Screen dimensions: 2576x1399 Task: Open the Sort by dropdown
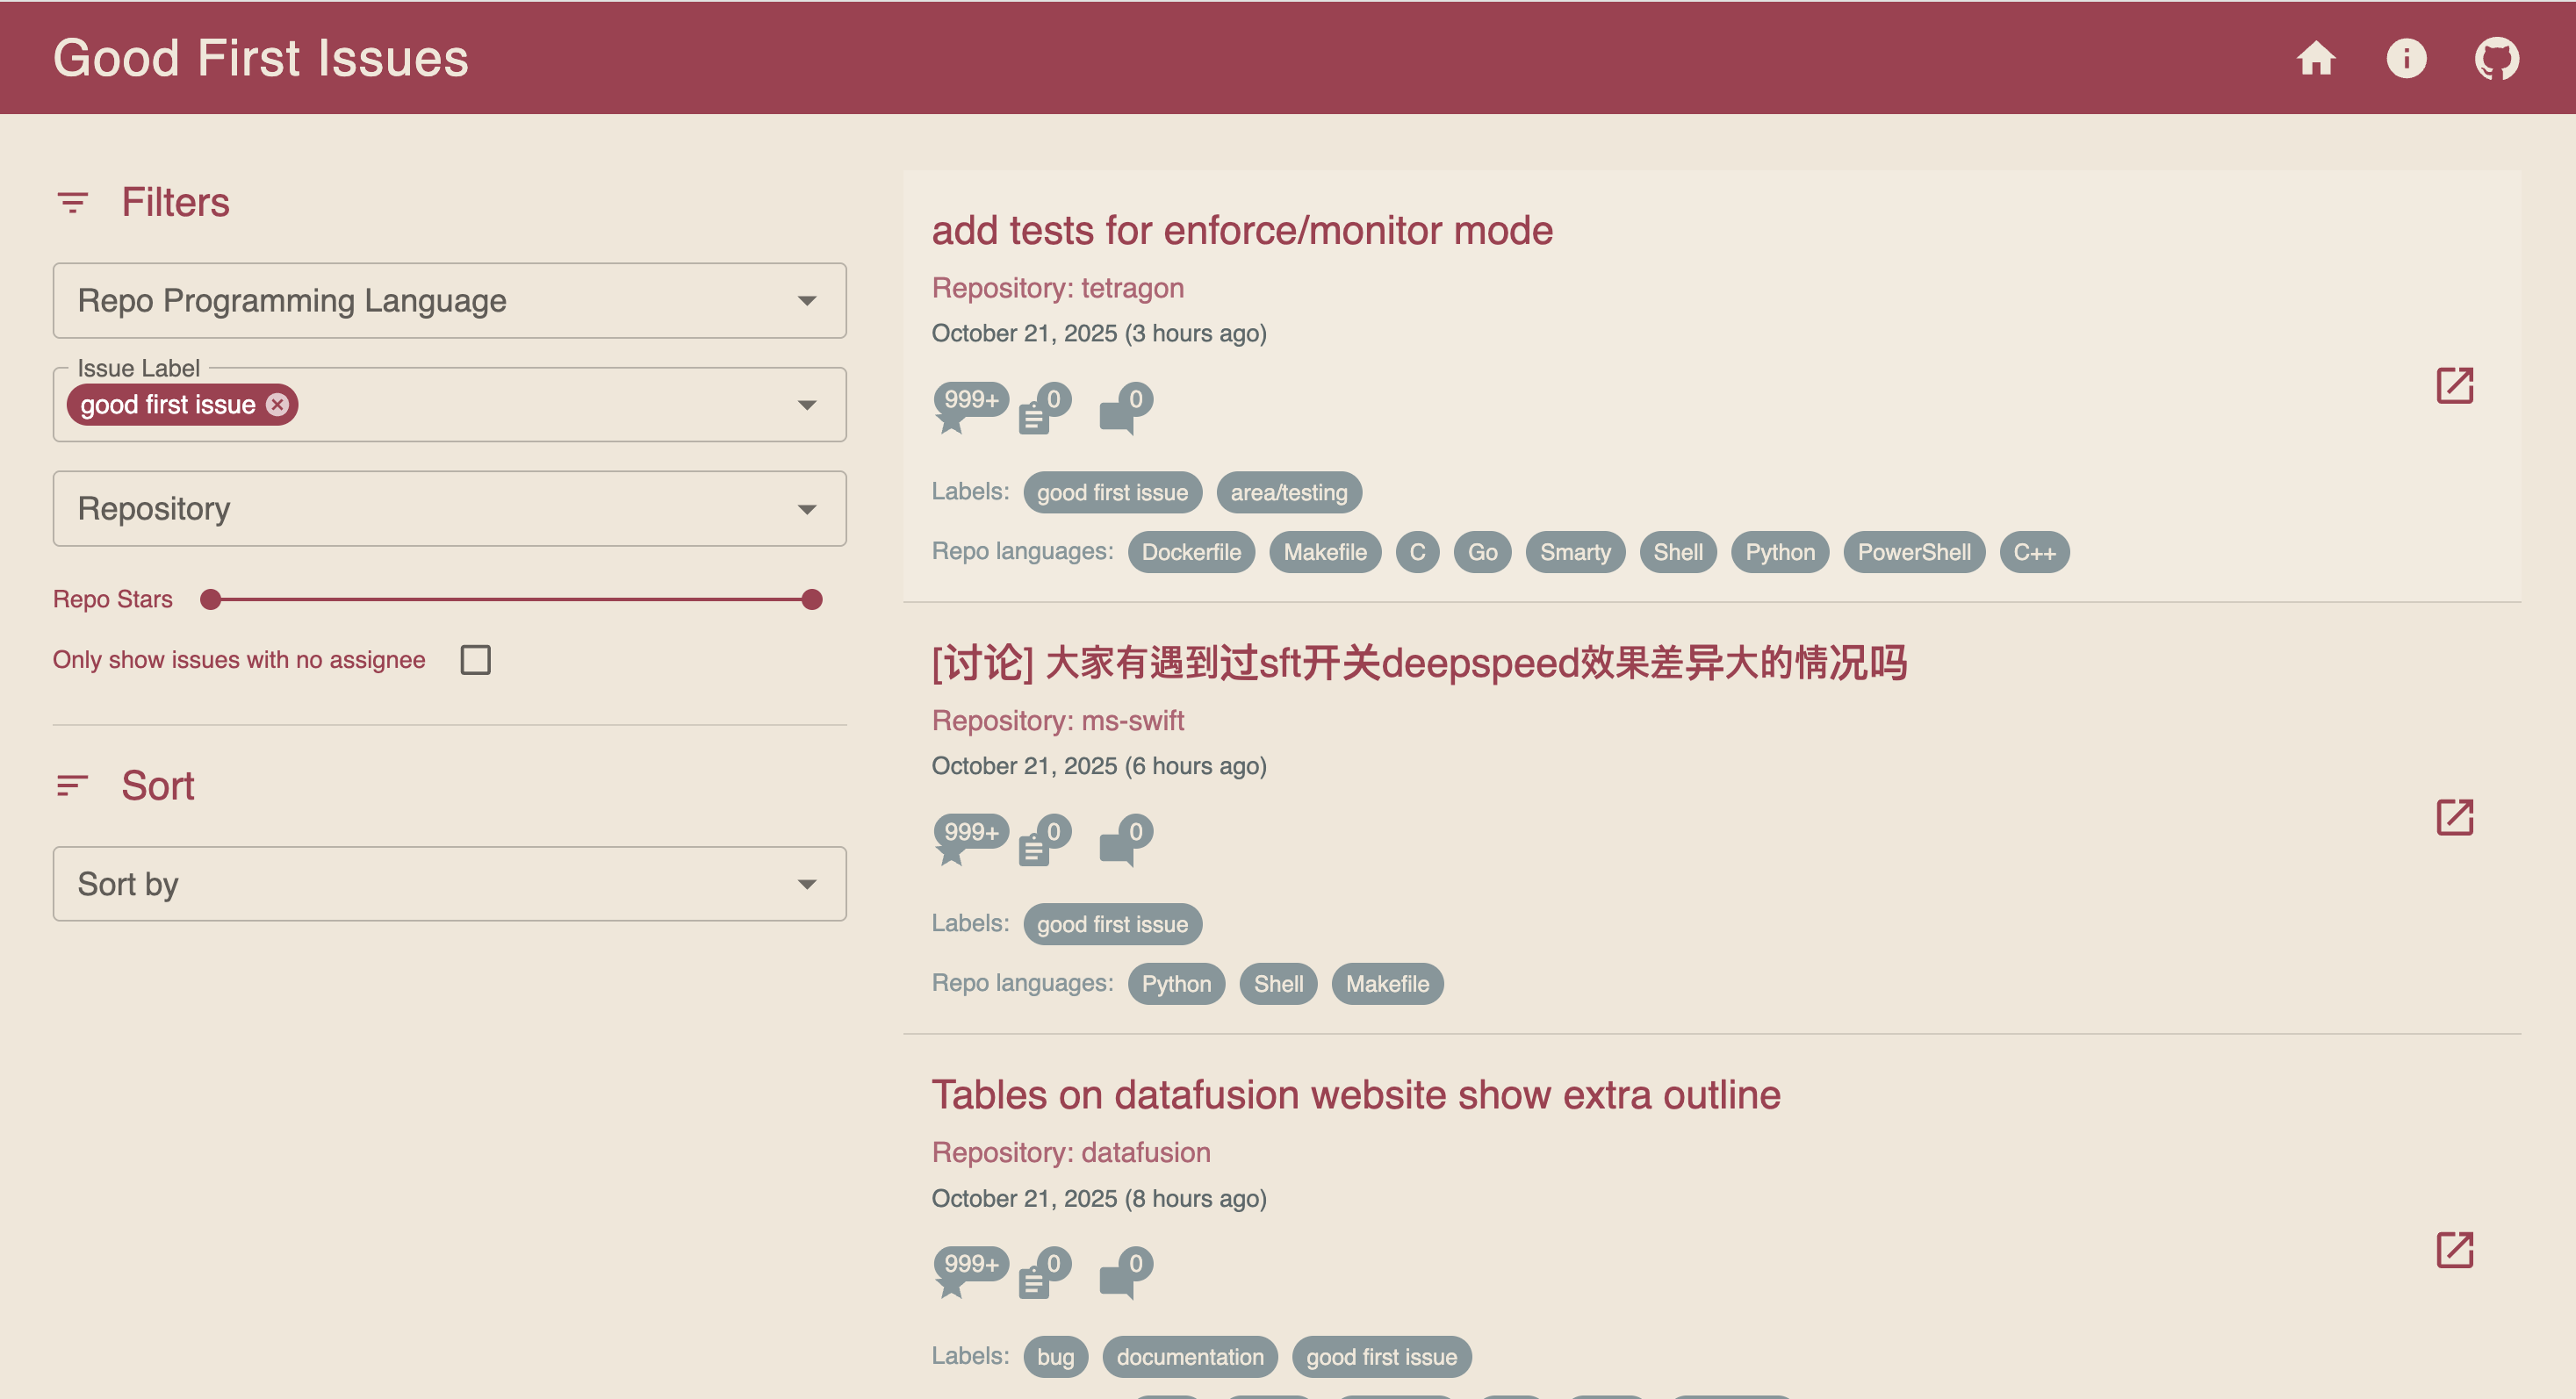coord(449,883)
